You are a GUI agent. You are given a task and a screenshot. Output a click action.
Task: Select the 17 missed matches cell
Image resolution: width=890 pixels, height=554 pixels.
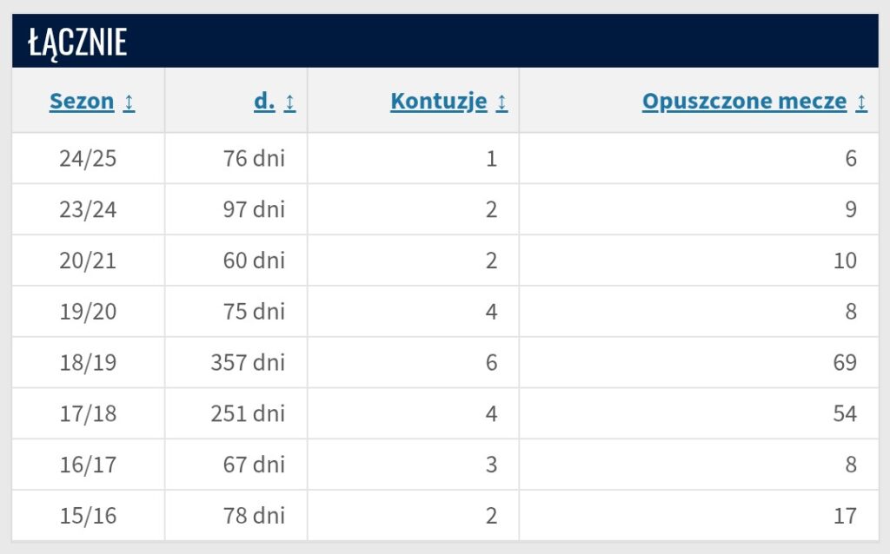pos(845,516)
